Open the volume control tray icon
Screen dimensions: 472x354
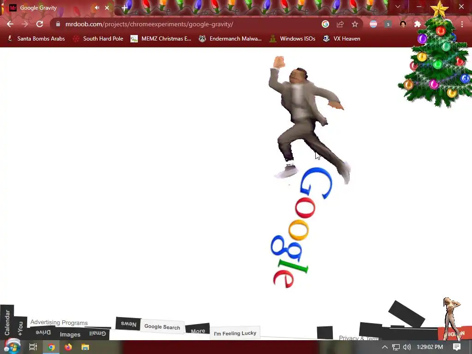tap(407, 347)
